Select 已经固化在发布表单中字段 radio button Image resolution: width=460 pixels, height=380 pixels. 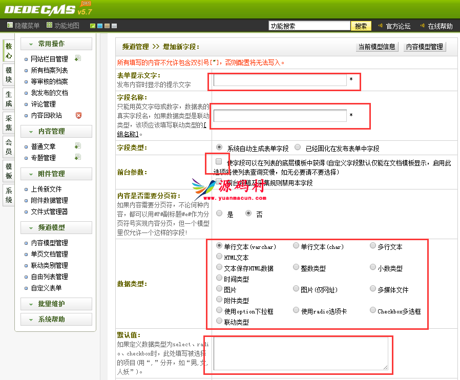point(298,147)
